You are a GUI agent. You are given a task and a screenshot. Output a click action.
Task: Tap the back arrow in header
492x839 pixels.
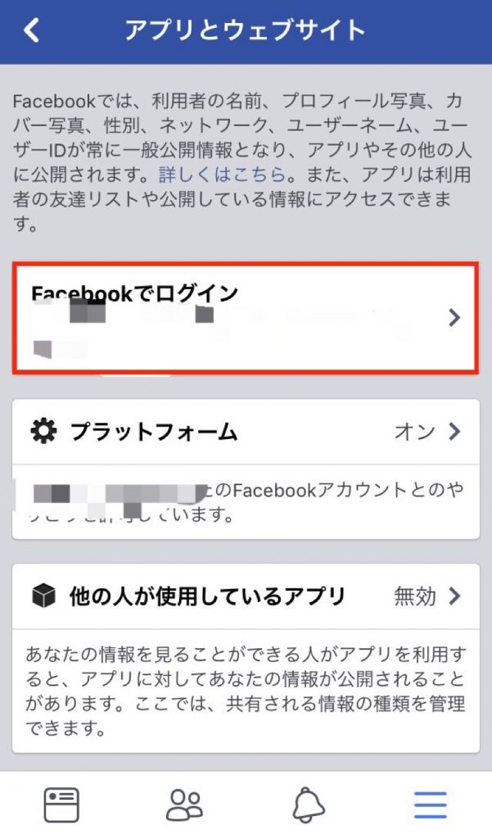[x=31, y=30]
